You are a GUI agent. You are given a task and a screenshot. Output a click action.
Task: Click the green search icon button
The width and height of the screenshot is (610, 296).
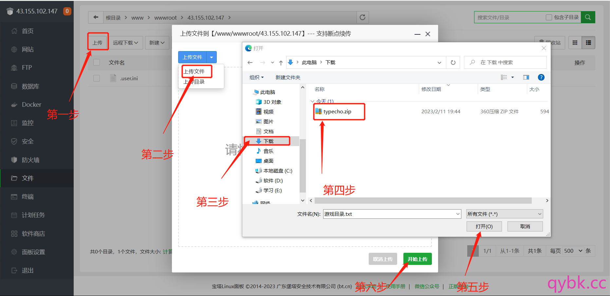coord(588,17)
